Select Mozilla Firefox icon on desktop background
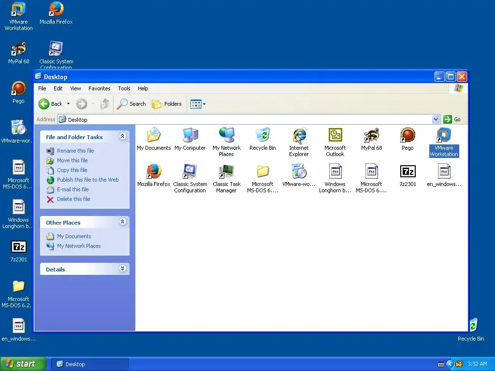Screen dimensions: 495x371 click(x=56, y=13)
